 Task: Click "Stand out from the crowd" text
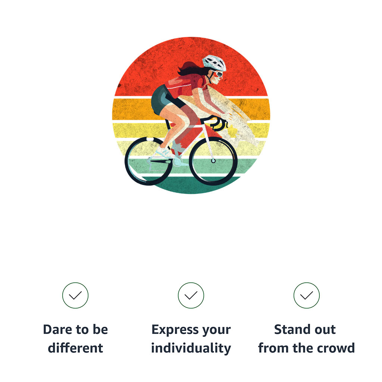(307, 339)
